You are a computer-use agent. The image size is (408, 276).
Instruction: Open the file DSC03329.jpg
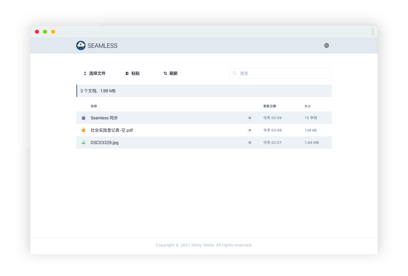click(105, 142)
